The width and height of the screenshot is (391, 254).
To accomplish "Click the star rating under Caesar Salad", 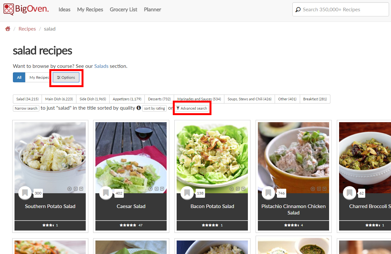I will point(128,225).
